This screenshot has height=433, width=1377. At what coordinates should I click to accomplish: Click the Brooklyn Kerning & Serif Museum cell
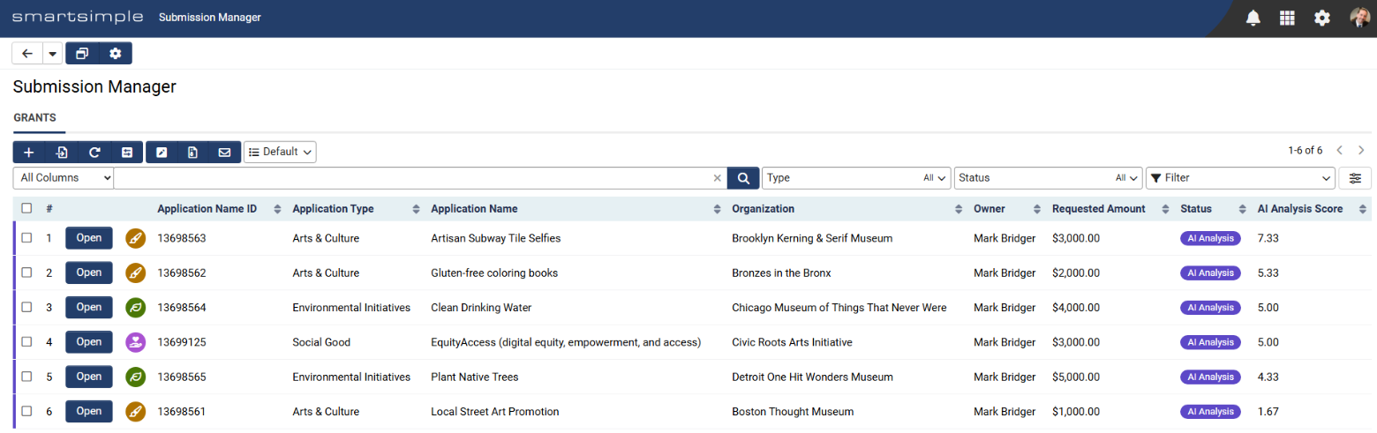point(812,238)
